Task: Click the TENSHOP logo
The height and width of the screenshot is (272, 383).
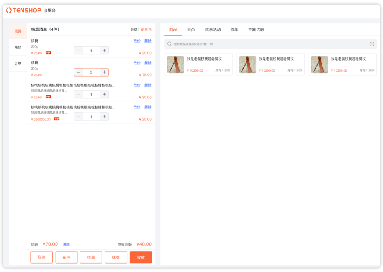Action: point(23,10)
